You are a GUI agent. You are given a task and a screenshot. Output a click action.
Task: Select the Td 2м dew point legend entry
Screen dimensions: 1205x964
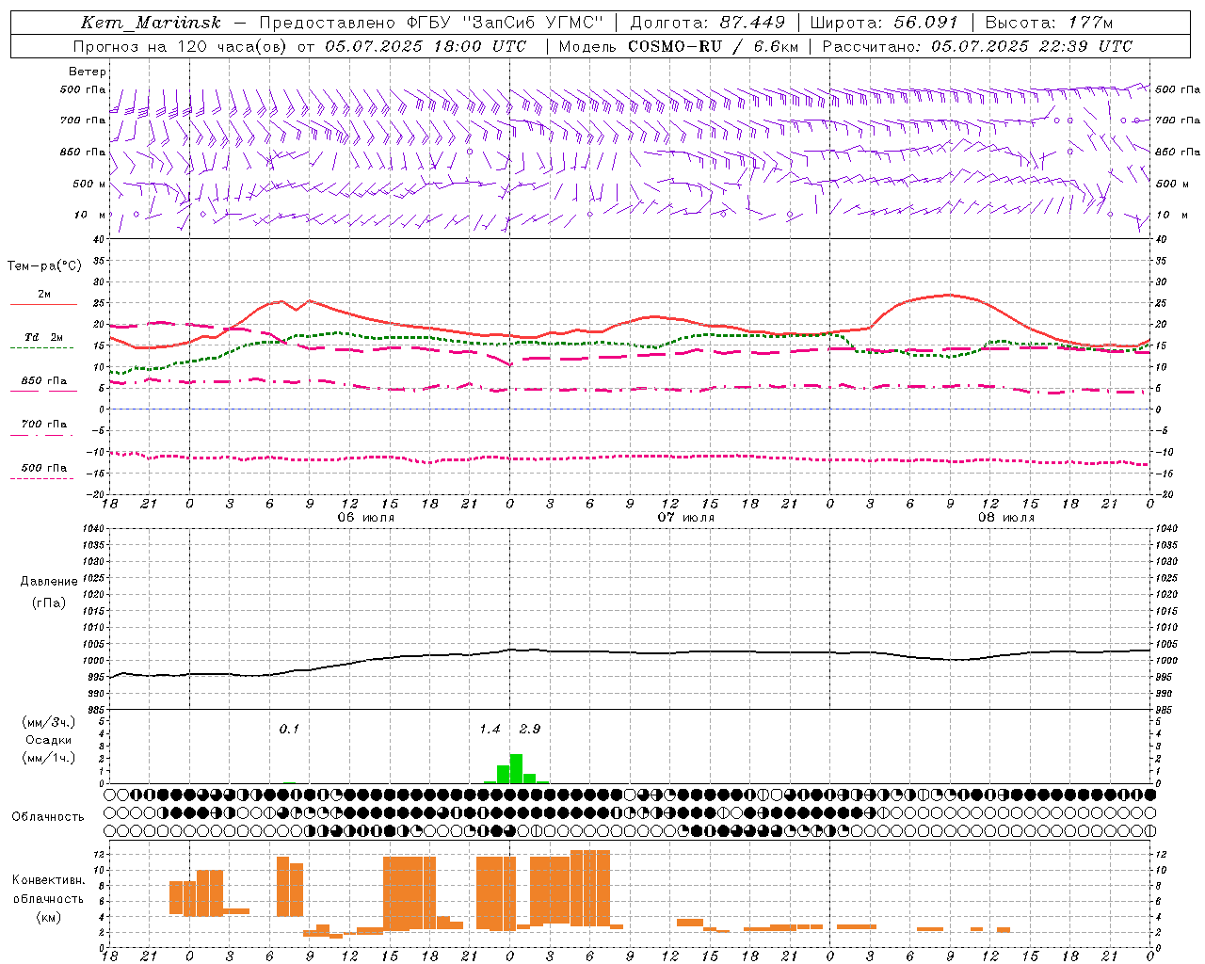point(44,337)
